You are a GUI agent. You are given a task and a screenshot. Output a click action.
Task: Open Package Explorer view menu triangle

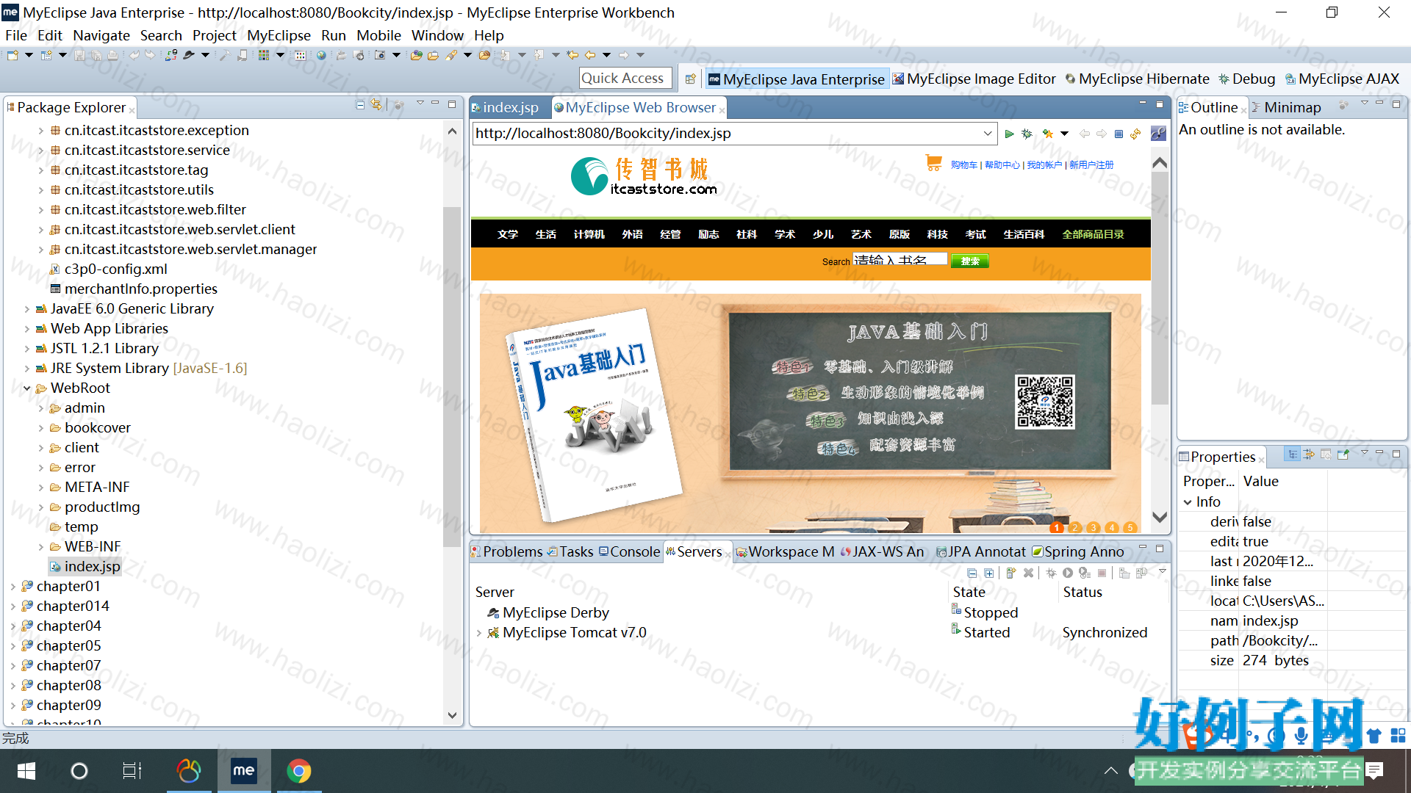click(420, 104)
